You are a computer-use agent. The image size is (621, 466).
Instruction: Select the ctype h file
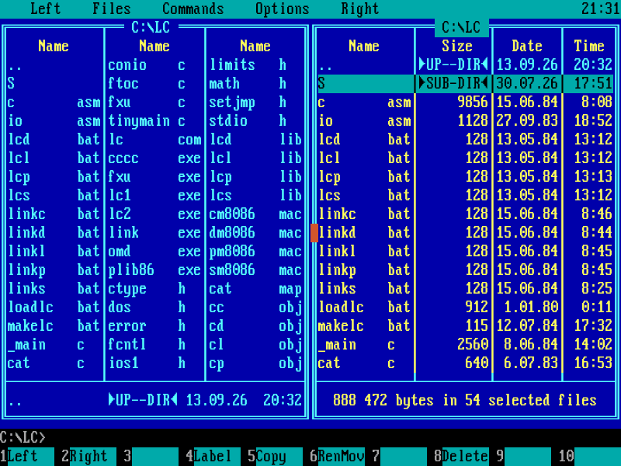coord(154,288)
